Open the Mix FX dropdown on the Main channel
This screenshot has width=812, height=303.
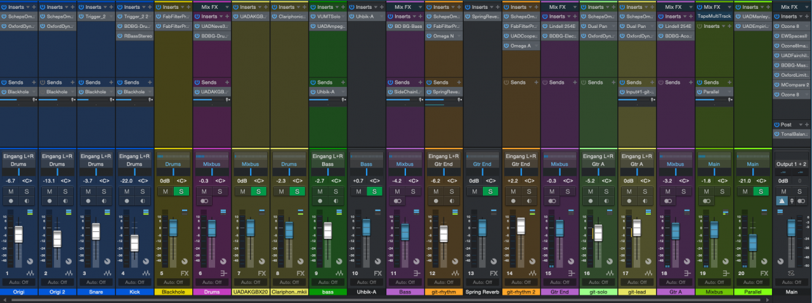[806, 7]
